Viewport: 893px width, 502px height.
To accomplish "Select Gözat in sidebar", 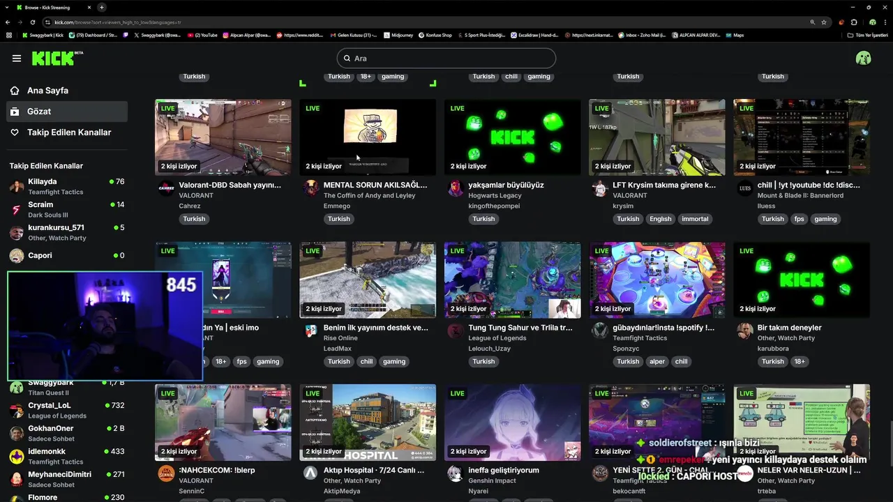I will click(x=67, y=112).
